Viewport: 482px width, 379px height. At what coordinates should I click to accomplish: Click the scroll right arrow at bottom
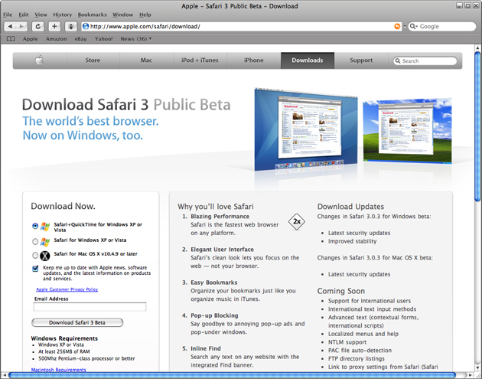pos(470,375)
